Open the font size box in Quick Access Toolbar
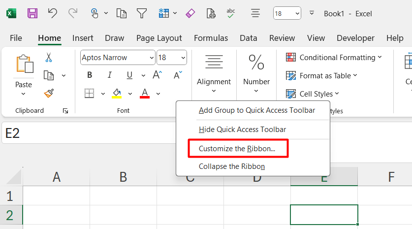 [x=287, y=13]
